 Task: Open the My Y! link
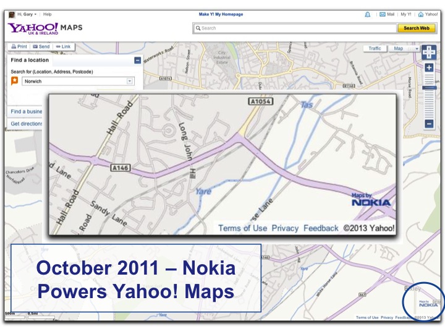tap(406, 14)
